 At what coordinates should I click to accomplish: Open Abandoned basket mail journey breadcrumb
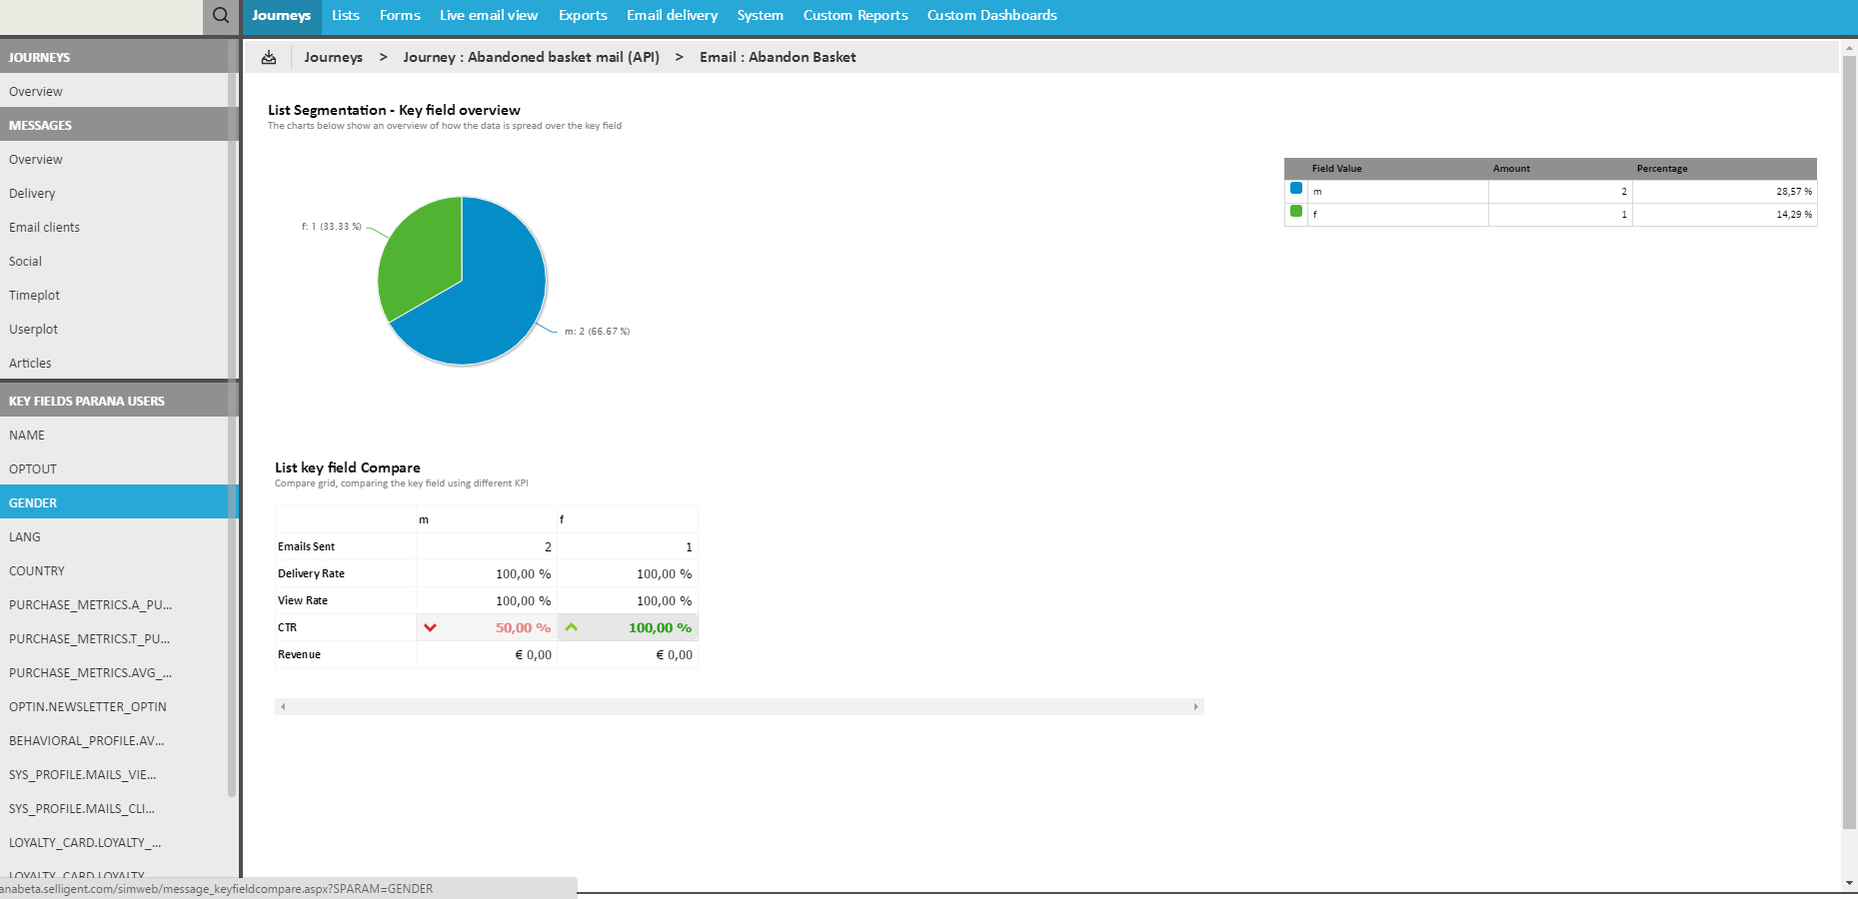(x=531, y=58)
